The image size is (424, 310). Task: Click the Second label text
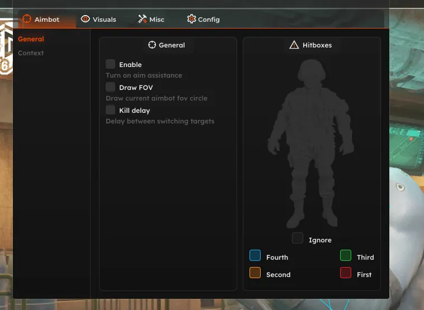(x=279, y=275)
